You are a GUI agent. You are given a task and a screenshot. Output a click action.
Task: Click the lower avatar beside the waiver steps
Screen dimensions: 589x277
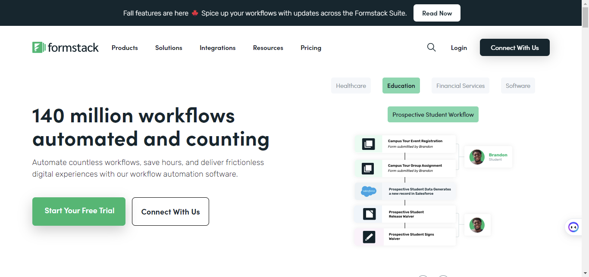coord(477,225)
